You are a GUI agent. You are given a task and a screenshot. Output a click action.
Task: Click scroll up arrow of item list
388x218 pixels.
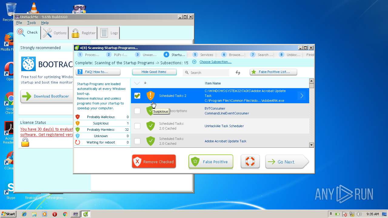coord(311,81)
